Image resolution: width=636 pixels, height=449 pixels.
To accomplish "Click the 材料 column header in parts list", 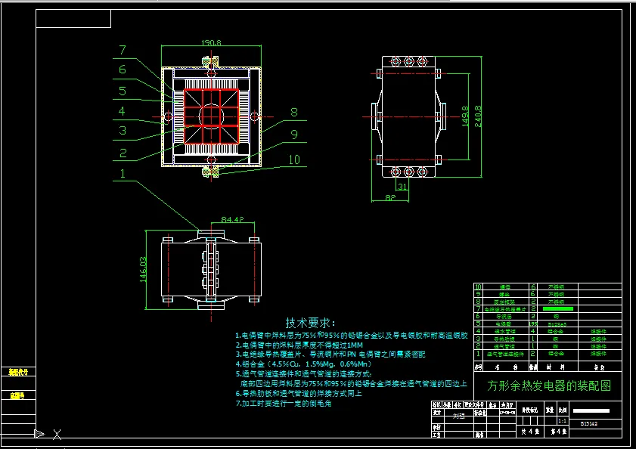I will click(555, 367).
